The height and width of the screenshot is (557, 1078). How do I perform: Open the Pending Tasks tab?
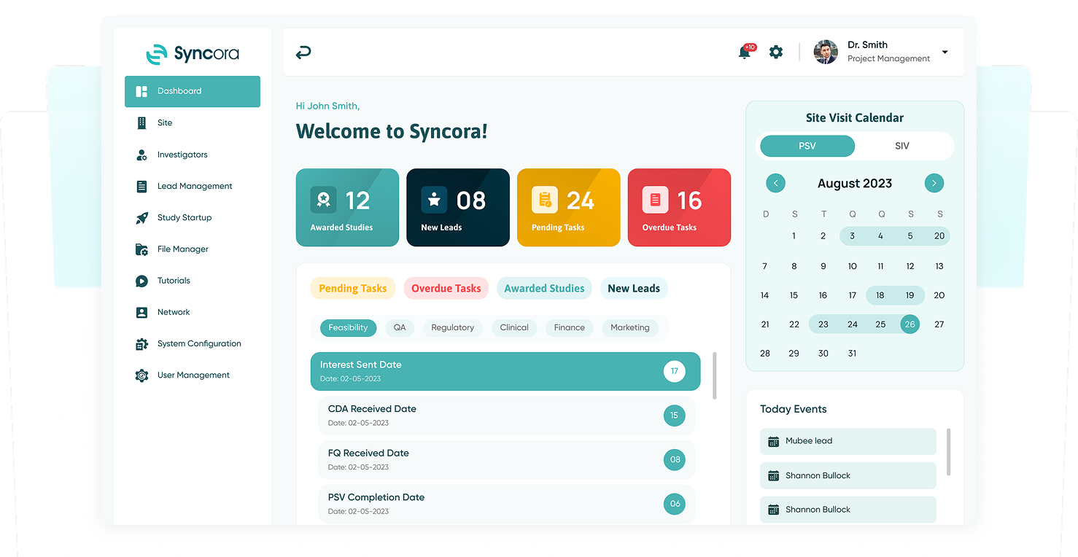[353, 289]
